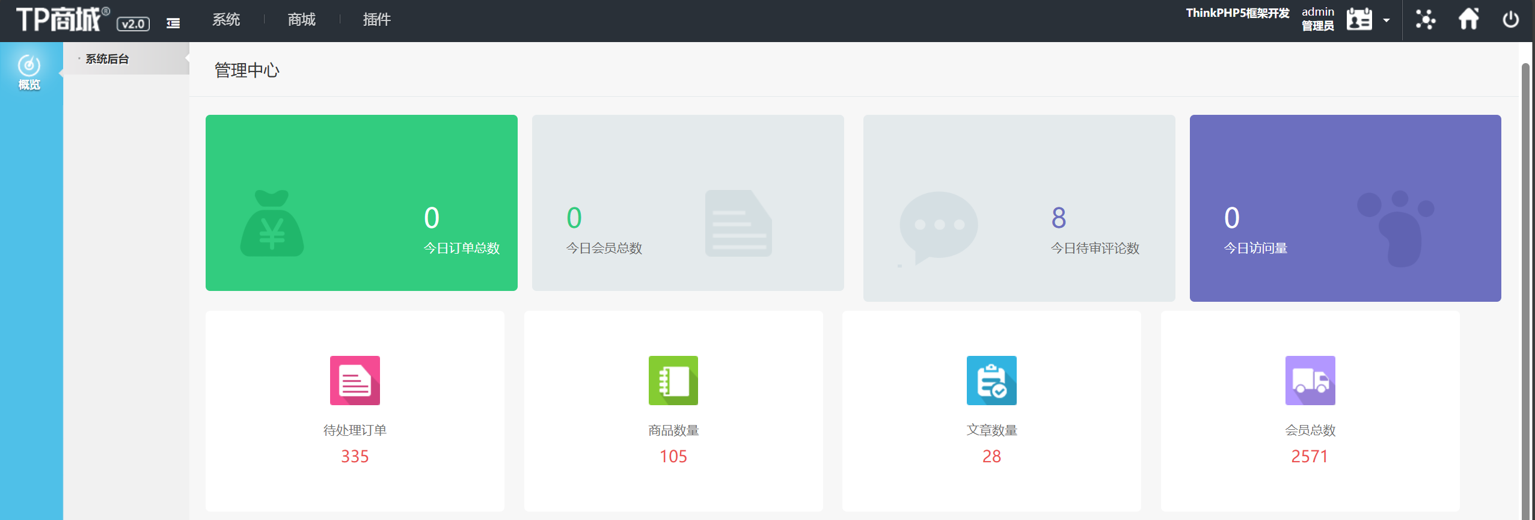Click the blue 文章数量 clipboard icon
The height and width of the screenshot is (520, 1535).
pos(991,381)
